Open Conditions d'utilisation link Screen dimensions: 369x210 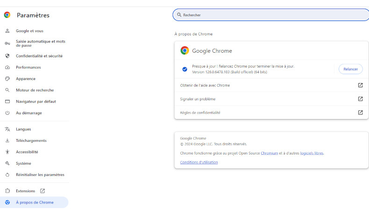199,162
